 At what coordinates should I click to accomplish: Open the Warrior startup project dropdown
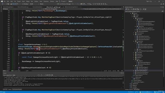click(48, 4)
